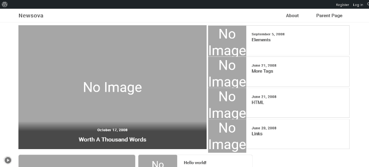This screenshot has width=369, height=167.
Task: Open the Links post title
Action: [257, 134]
